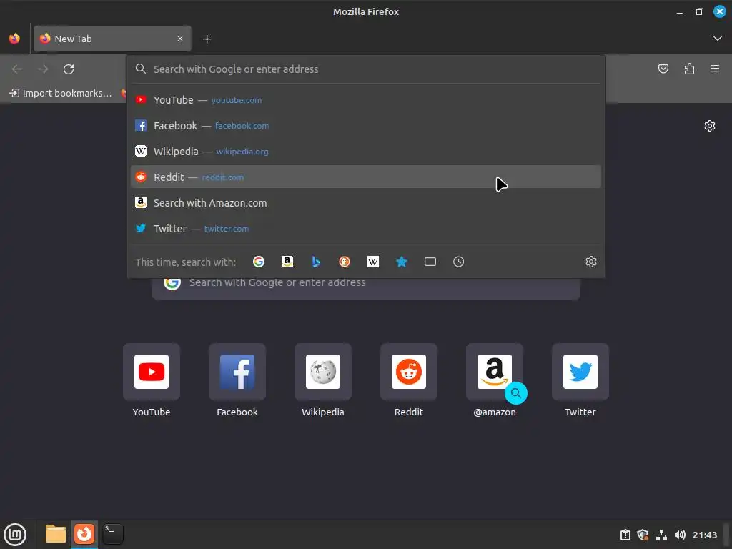Viewport: 732px width, 549px height.
Task: Open Terminal from taskbar
Action: 112,534
